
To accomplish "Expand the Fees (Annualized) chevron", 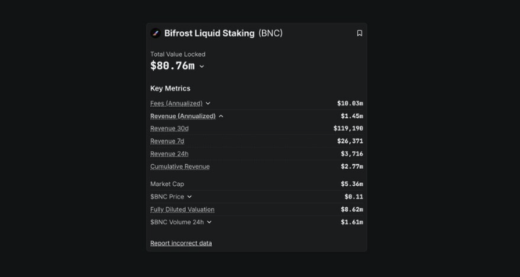I will [x=208, y=103].
